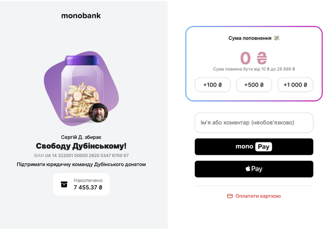Click the credit card icon
331x230 pixels.
coord(230,196)
